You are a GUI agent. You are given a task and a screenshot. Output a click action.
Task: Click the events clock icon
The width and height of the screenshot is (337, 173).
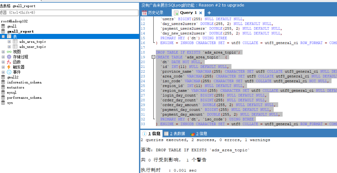(9, 72)
